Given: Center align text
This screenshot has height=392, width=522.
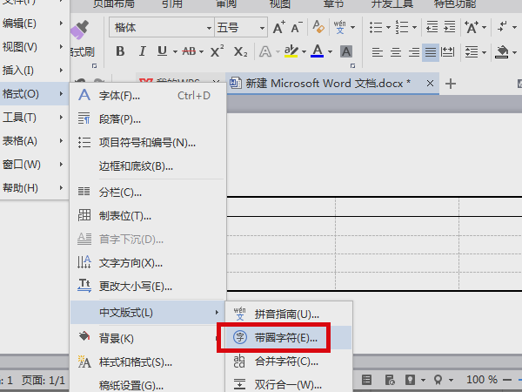Looking at the screenshot, I should click(x=396, y=52).
